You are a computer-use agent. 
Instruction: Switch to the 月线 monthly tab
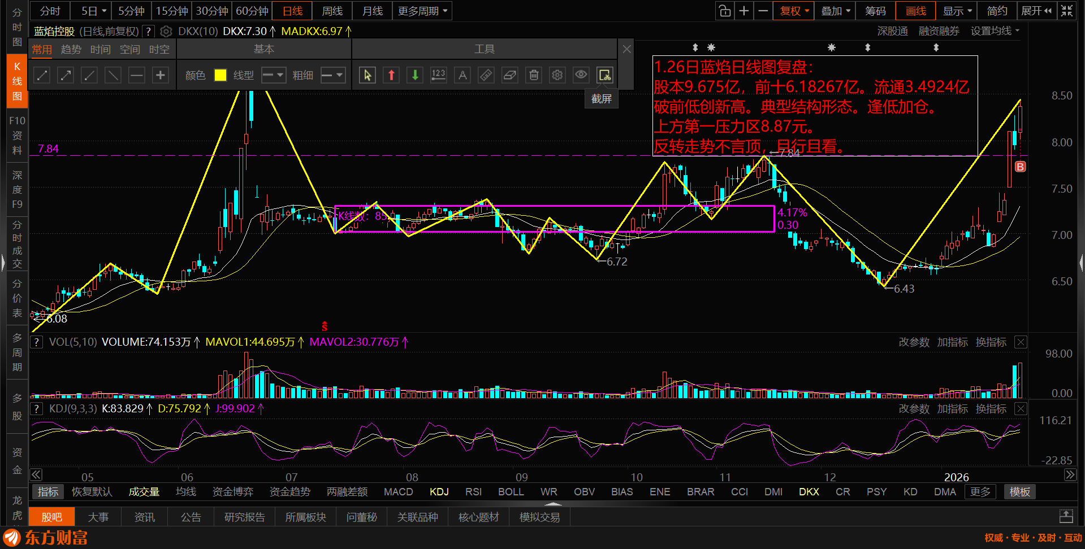pyautogui.click(x=373, y=11)
